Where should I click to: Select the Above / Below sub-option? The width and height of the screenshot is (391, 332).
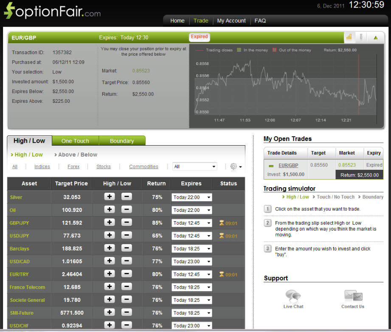78,155
